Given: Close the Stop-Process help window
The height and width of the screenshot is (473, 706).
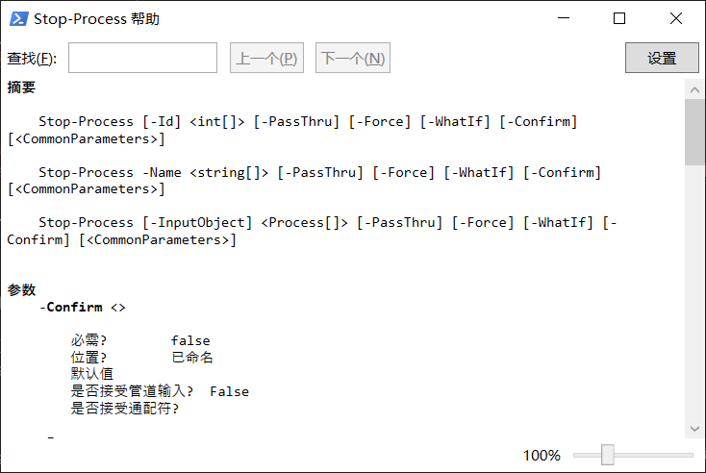Looking at the screenshot, I should (677, 18).
